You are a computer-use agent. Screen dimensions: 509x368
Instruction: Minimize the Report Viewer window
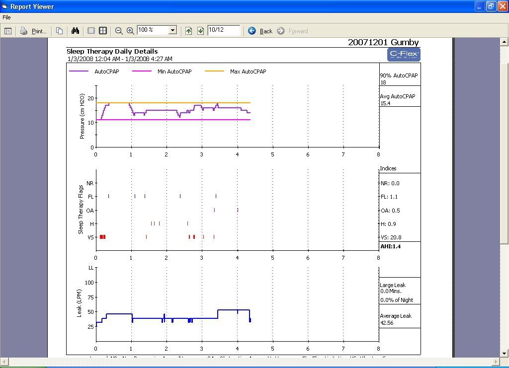[x=480, y=6]
